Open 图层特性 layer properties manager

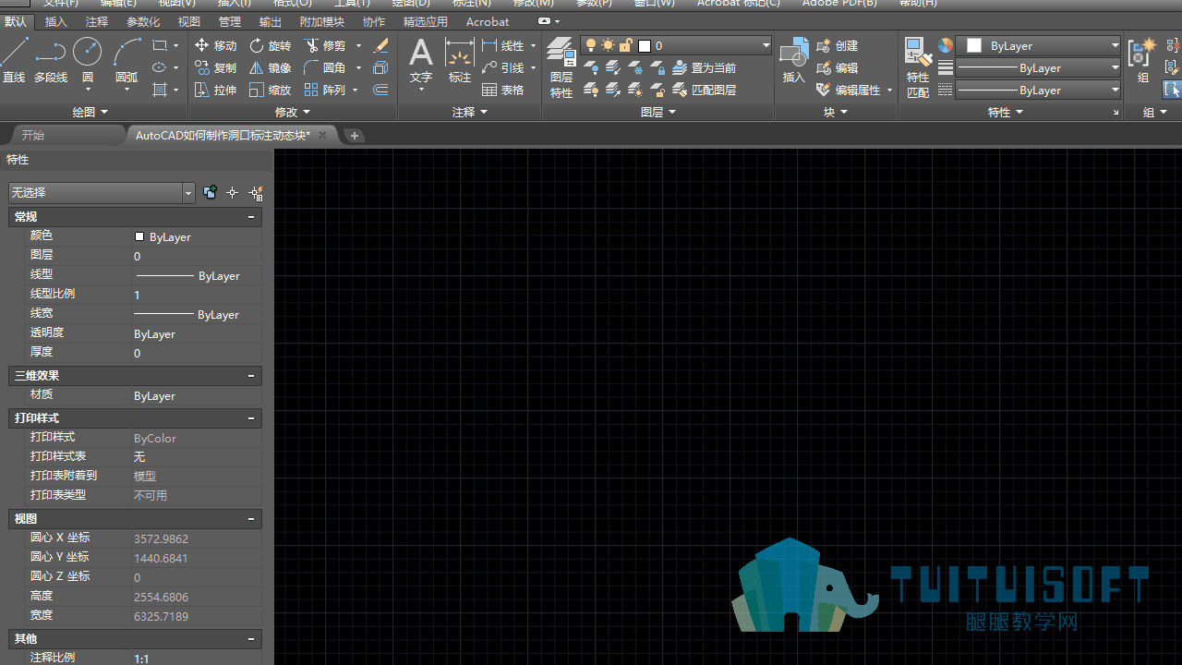tap(561, 66)
